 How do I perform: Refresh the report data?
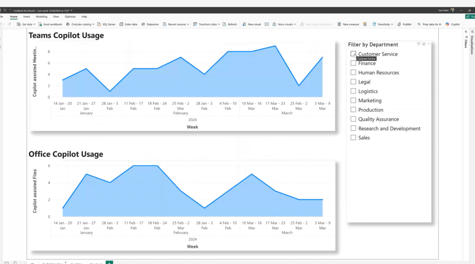pos(230,24)
